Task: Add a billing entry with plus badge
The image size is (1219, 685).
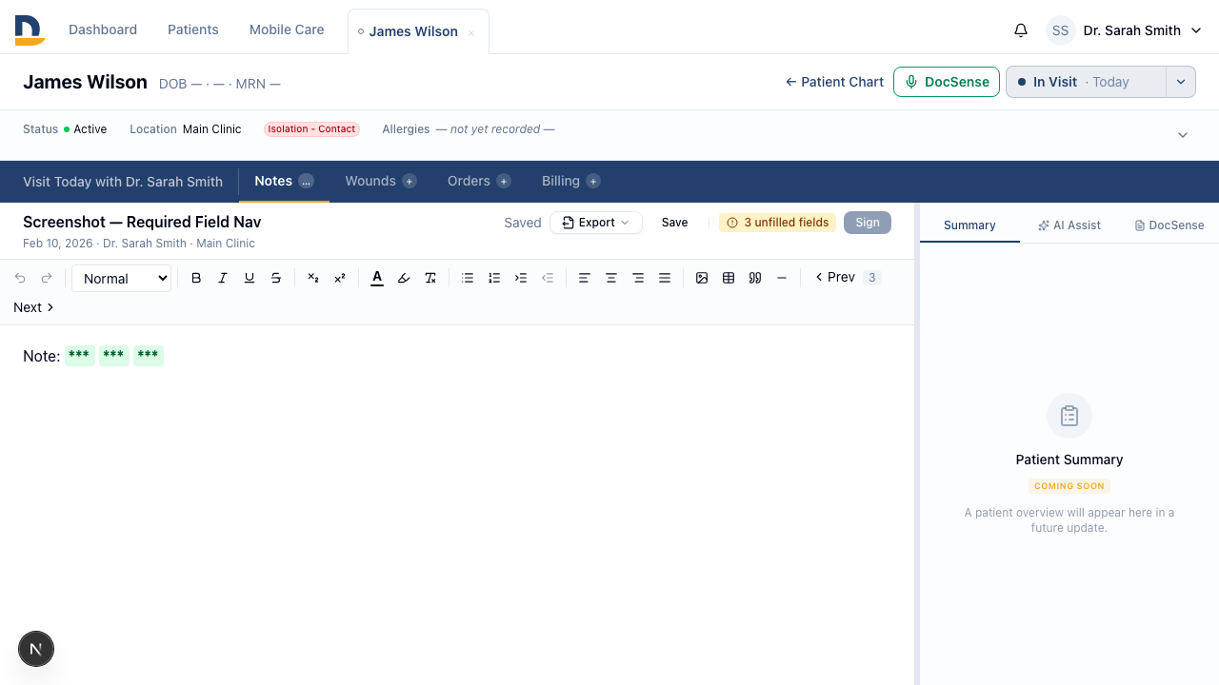Action: (593, 181)
